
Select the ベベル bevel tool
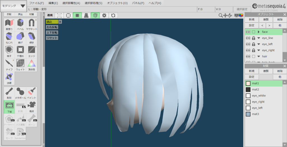coord(20,25)
